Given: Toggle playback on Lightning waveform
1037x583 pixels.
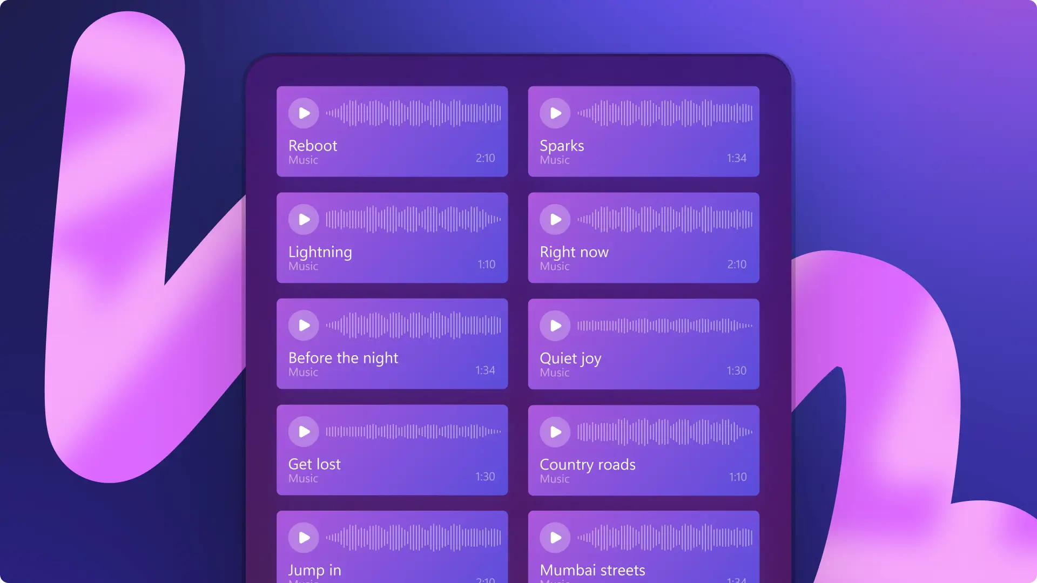Looking at the screenshot, I should (304, 219).
